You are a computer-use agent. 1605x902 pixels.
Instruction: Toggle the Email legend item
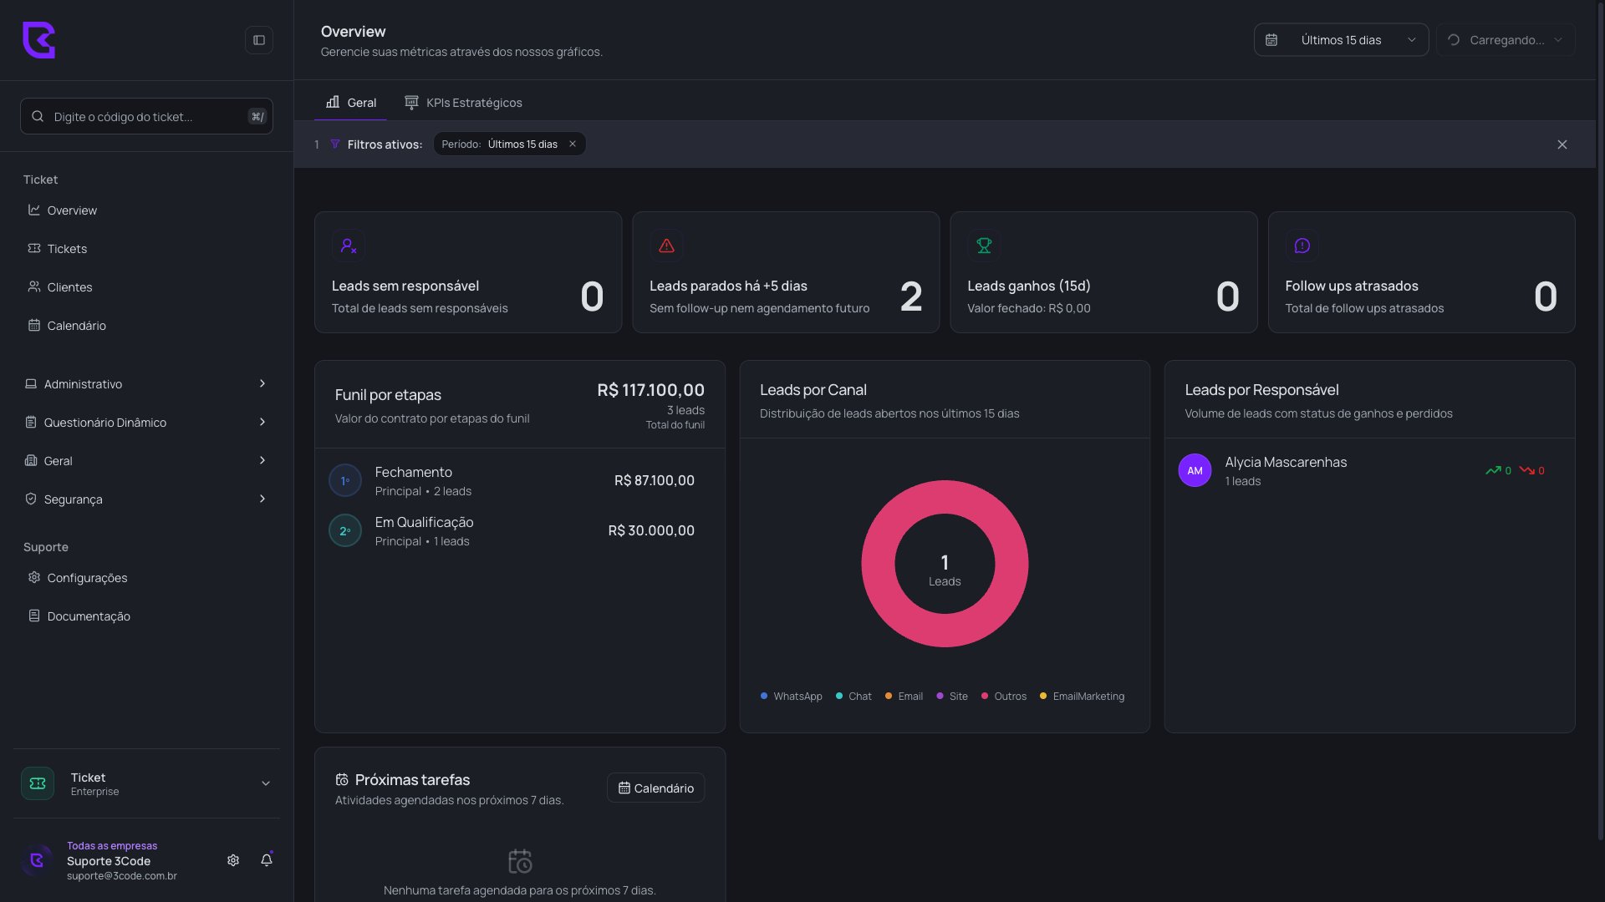click(904, 696)
